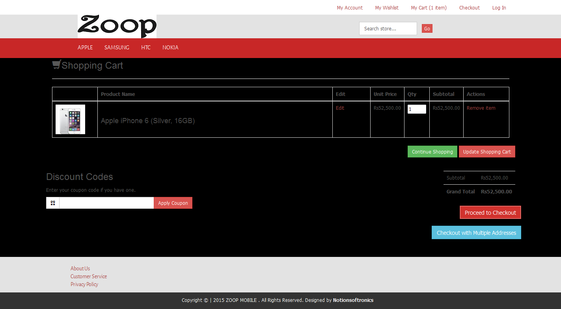Click Continue Shopping button

432,152
